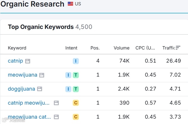Open the meowijuana keyword link

[22, 75]
